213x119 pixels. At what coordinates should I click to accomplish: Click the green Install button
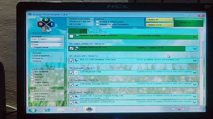click(x=189, y=22)
